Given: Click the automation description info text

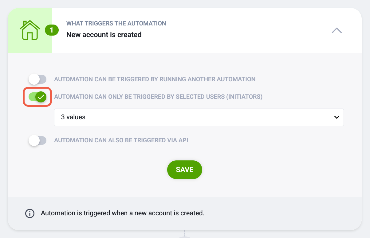Looking at the screenshot, I should (x=123, y=213).
